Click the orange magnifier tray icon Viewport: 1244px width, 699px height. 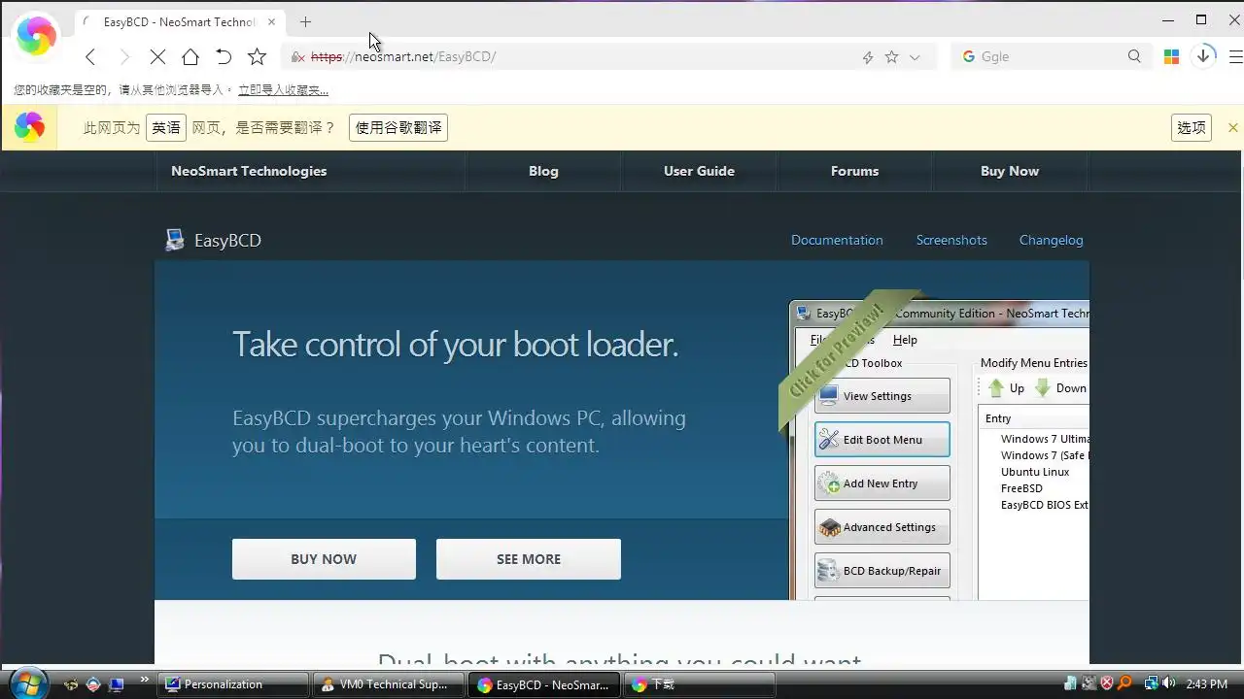pyautogui.click(x=1124, y=683)
